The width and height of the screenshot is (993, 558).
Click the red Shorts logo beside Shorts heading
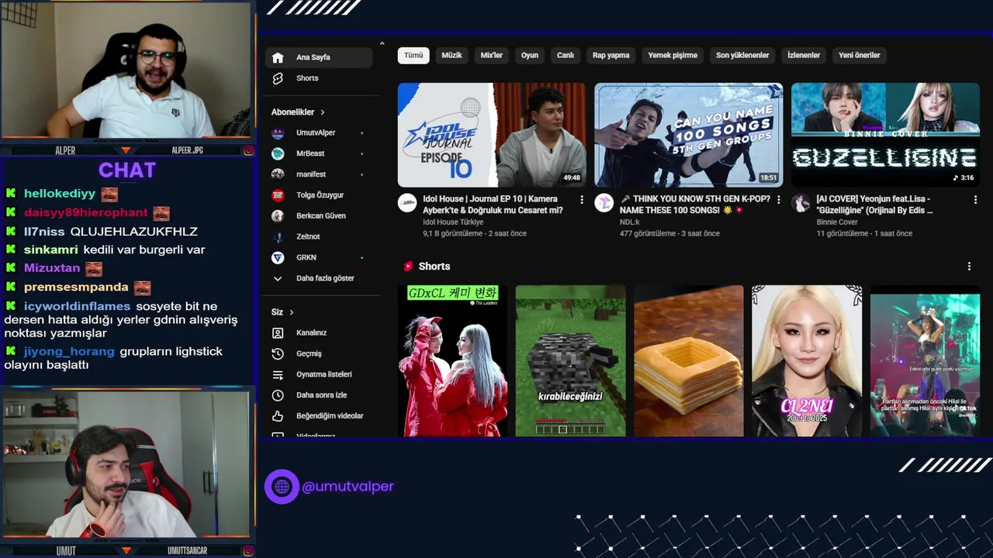point(408,267)
